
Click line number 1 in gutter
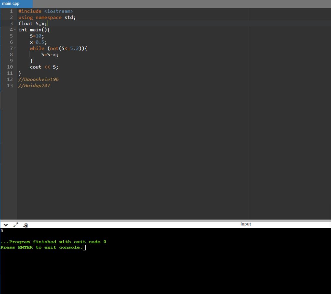(11, 11)
